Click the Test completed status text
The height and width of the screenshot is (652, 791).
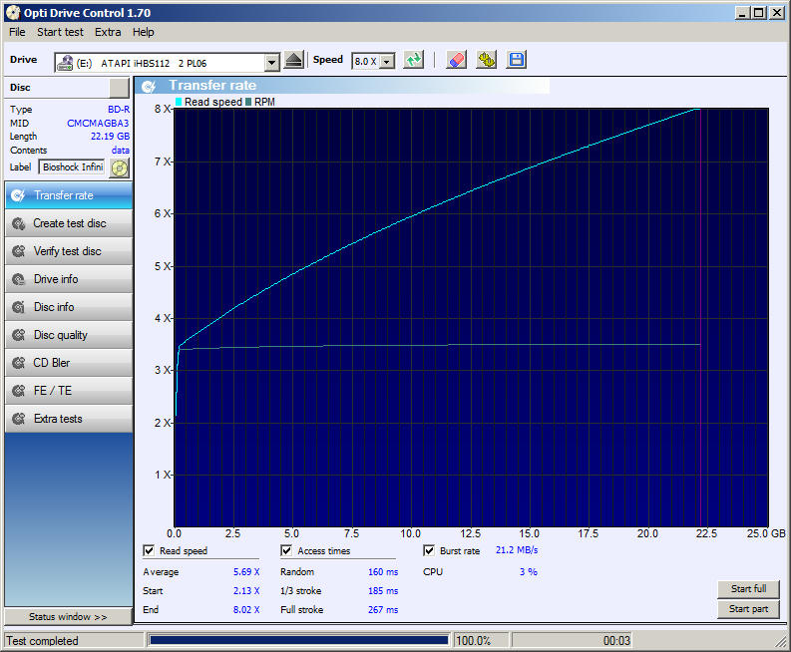tap(42, 641)
